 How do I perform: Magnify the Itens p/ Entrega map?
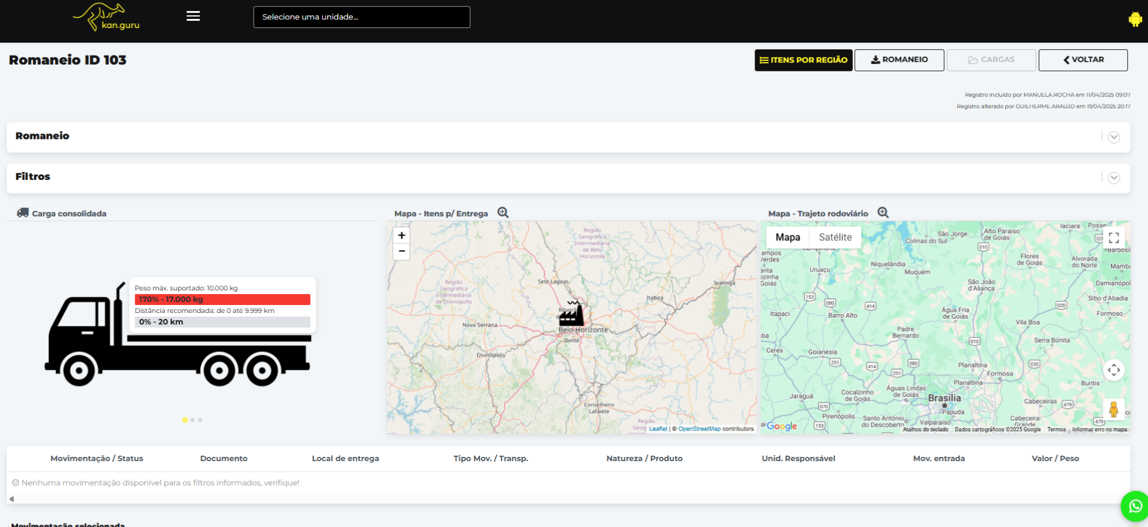(x=503, y=212)
